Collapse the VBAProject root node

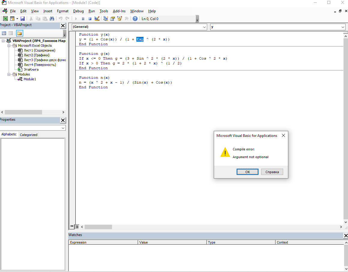tap(3, 41)
